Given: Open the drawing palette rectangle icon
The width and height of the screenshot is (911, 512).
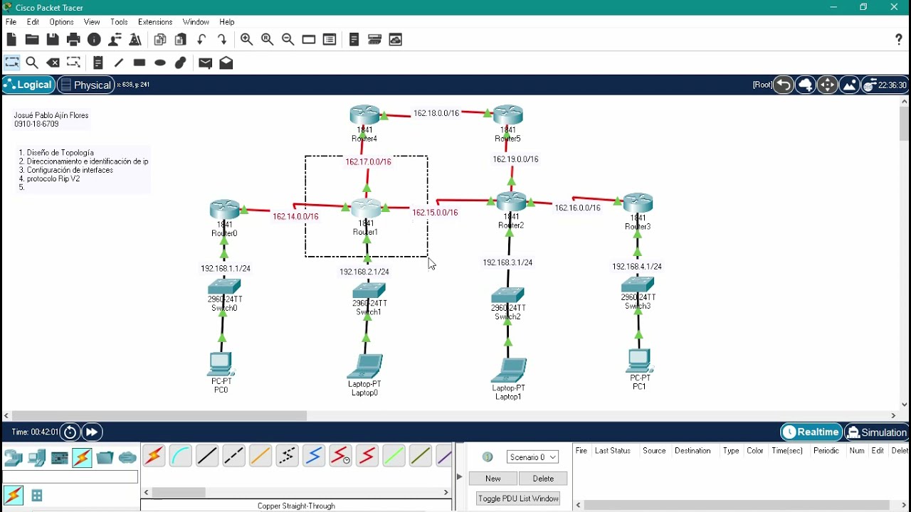Looking at the screenshot, I should tap(309, 40).
